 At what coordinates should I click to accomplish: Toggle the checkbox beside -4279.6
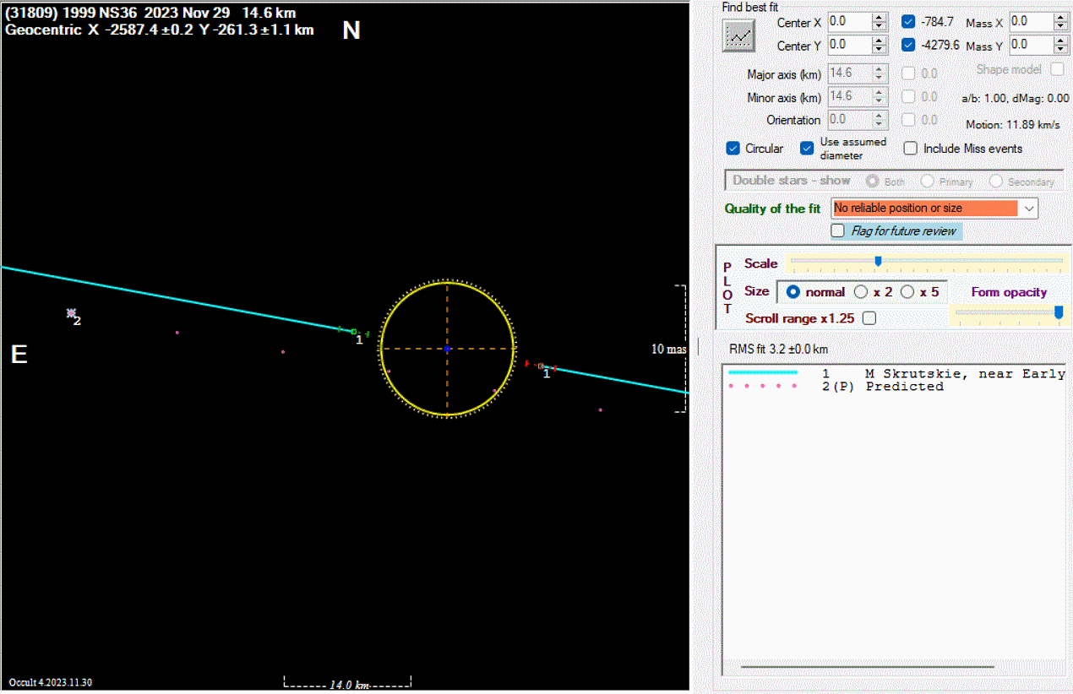click(x=907, y=45)
